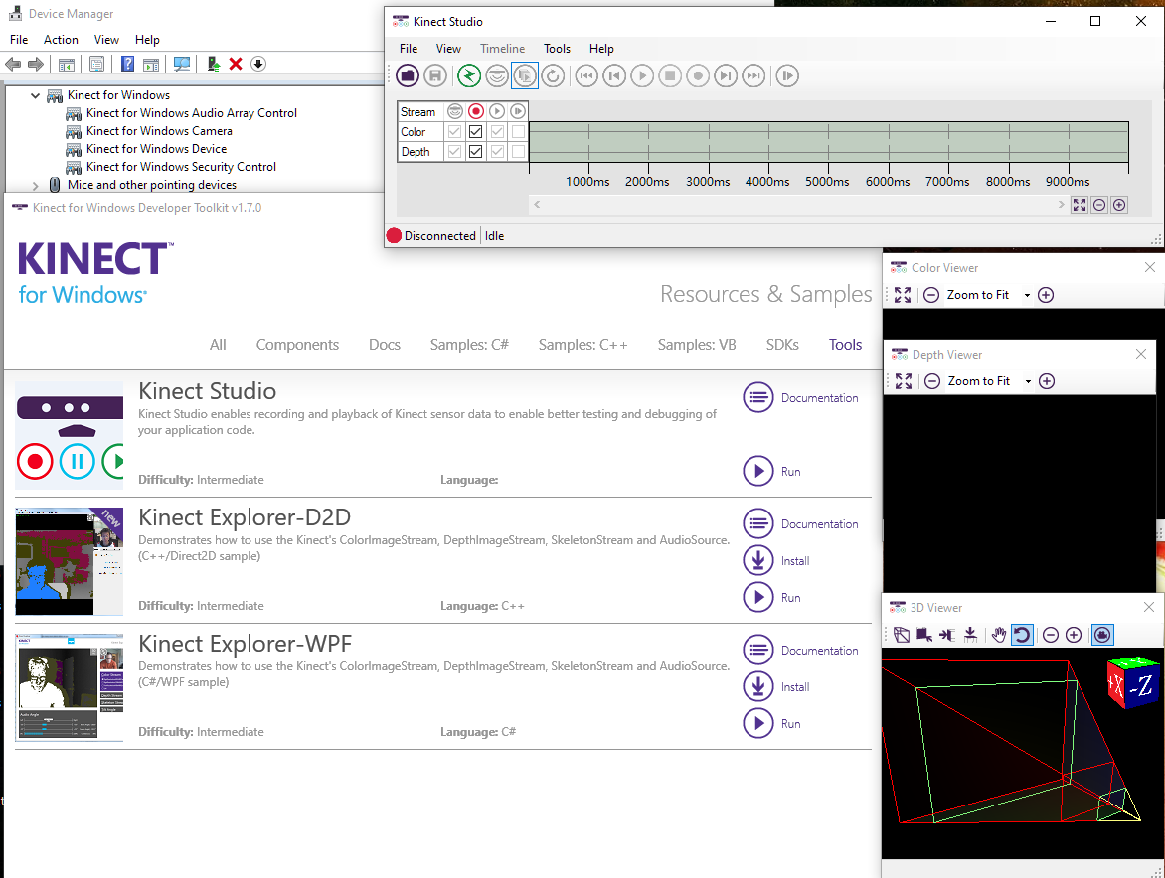Uncheck the Depth stream record checkbox
The width and height of the screenshot is (1165, 878).
475,152
